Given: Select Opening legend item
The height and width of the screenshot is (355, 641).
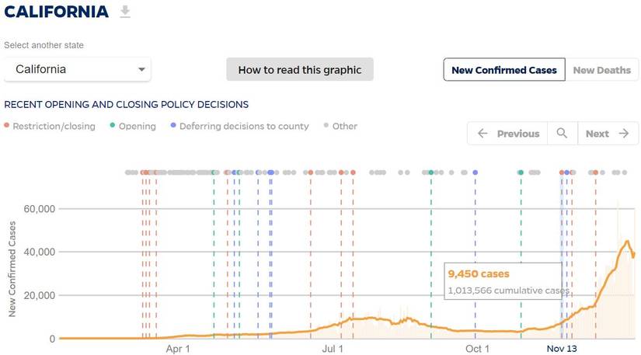Looking at the screenshot, I should point(134,127).
